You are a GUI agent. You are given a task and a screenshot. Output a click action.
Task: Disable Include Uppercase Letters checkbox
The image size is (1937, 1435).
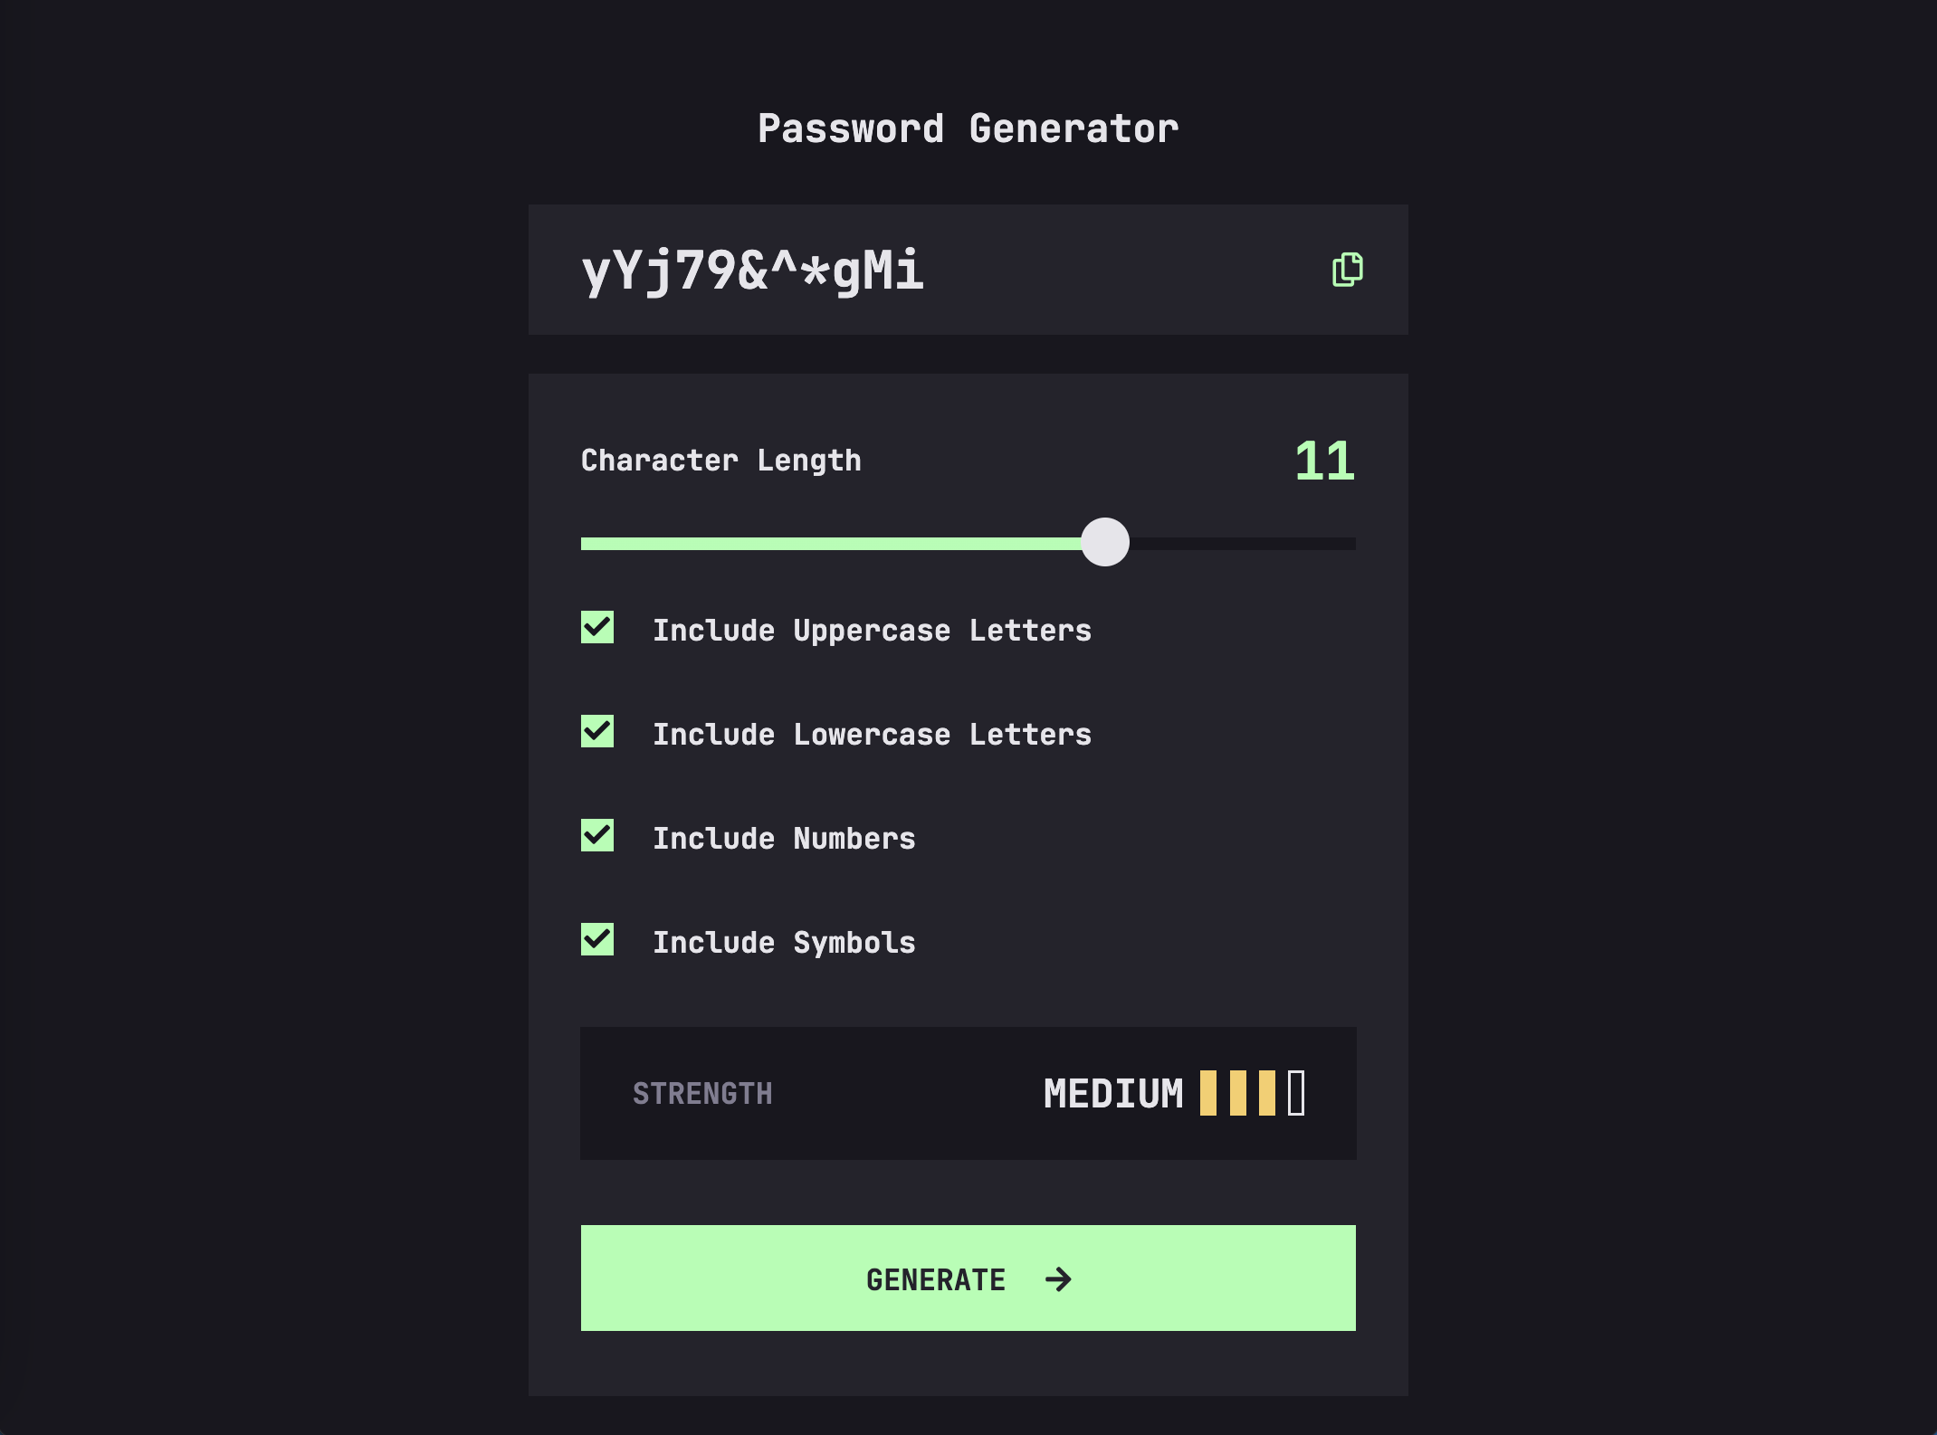598,629
